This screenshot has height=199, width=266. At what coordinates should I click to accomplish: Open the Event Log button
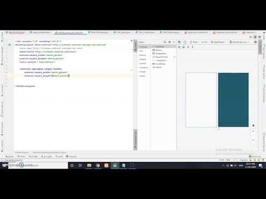click(255, 156)
